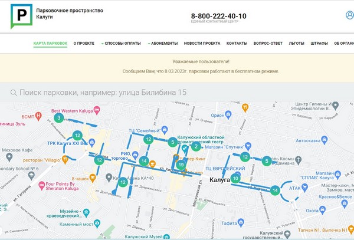This screenshot has width=354, height=240.
Task: Click Автосказка shop pin
Action: [x=324, y=140]
